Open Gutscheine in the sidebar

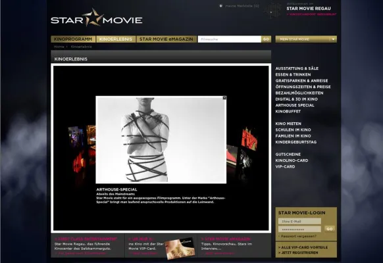288,155
